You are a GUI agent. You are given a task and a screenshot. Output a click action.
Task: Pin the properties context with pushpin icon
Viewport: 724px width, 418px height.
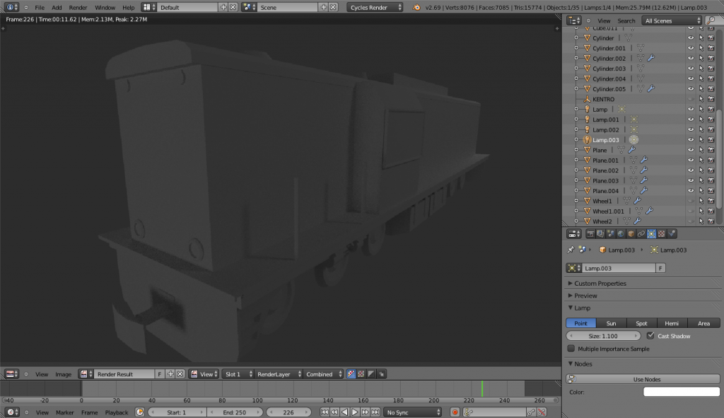point(571,250)
